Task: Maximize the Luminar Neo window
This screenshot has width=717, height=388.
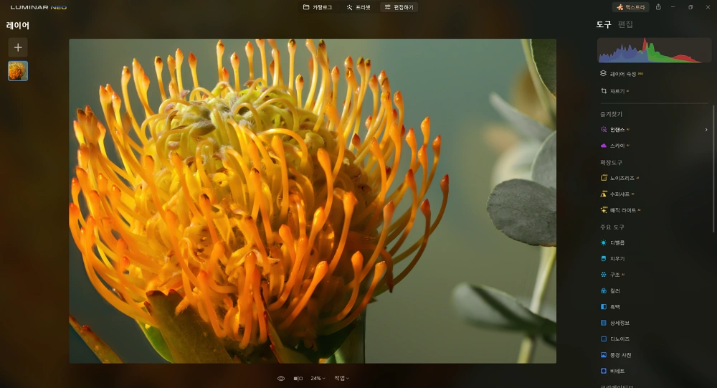Action: coord(690,7)
